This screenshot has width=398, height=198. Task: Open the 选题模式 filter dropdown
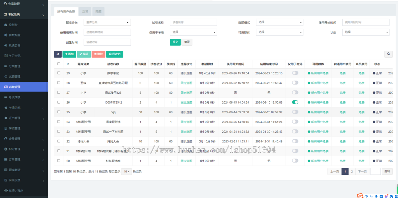tap(280, 22)
